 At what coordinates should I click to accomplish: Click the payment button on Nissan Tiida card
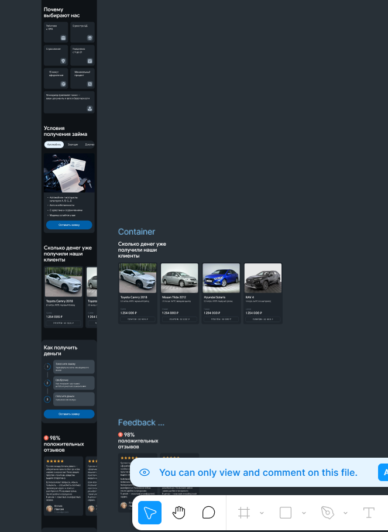pos(180,320)
